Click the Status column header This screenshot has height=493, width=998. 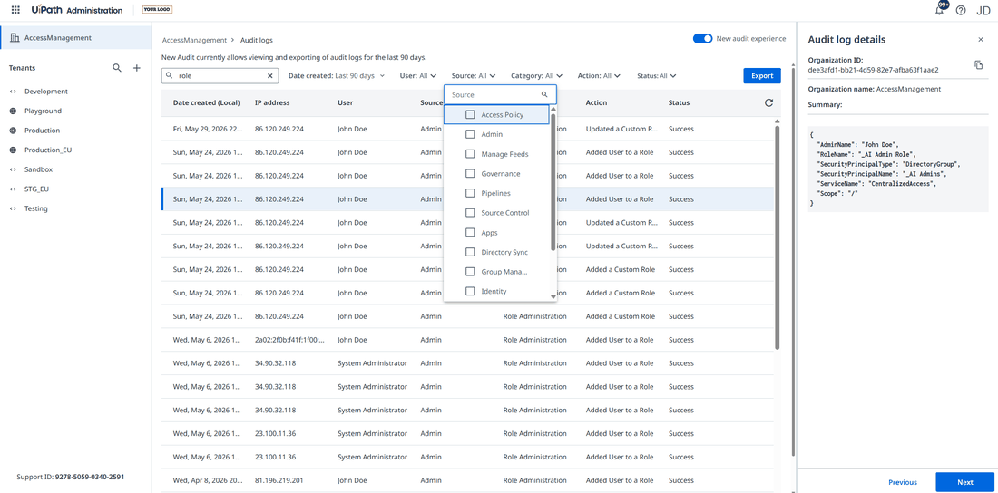679,102
